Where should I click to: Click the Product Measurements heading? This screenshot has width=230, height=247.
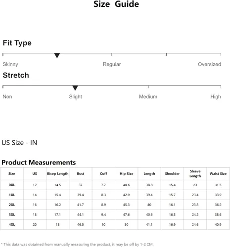pos(39,163)
